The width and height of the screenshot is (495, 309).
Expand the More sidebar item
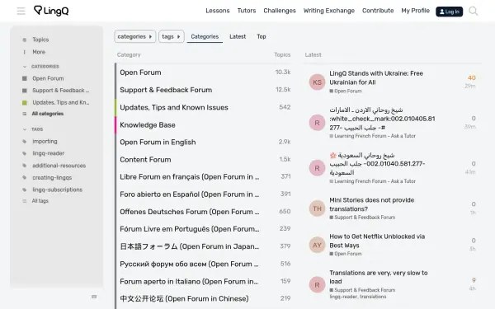39,52
